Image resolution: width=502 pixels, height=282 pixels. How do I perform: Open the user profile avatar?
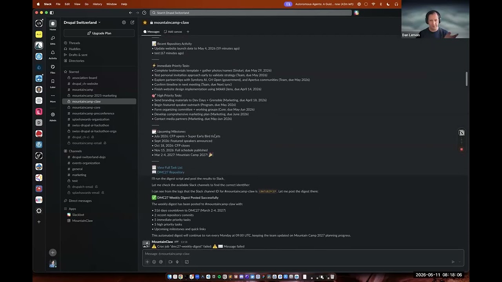point(53,264)
